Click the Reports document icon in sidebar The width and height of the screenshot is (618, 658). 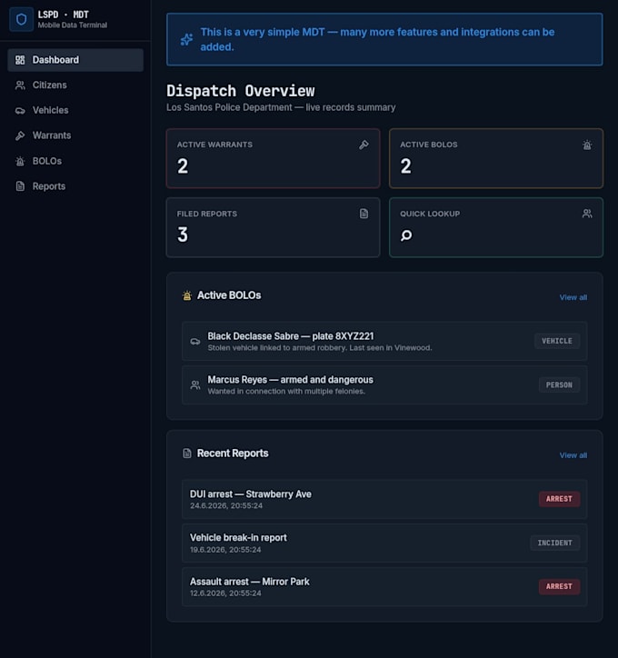pyautogui.click(x=20, y=186)
